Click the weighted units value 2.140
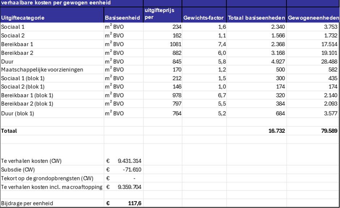The image size is (340, 208). 331,95
